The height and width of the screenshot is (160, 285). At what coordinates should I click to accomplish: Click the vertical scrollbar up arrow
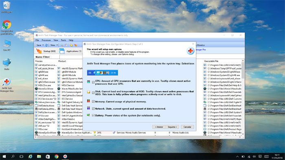243,61
